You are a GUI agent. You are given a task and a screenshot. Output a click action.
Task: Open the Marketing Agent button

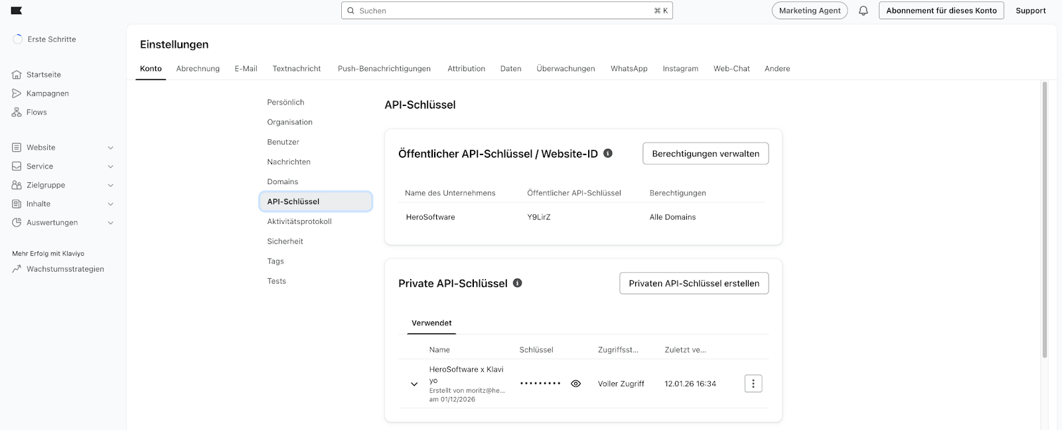(x=810, y=11)
